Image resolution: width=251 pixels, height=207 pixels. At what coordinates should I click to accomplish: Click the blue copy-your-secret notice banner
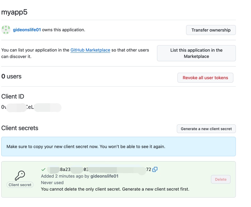[x=119, y=146]
